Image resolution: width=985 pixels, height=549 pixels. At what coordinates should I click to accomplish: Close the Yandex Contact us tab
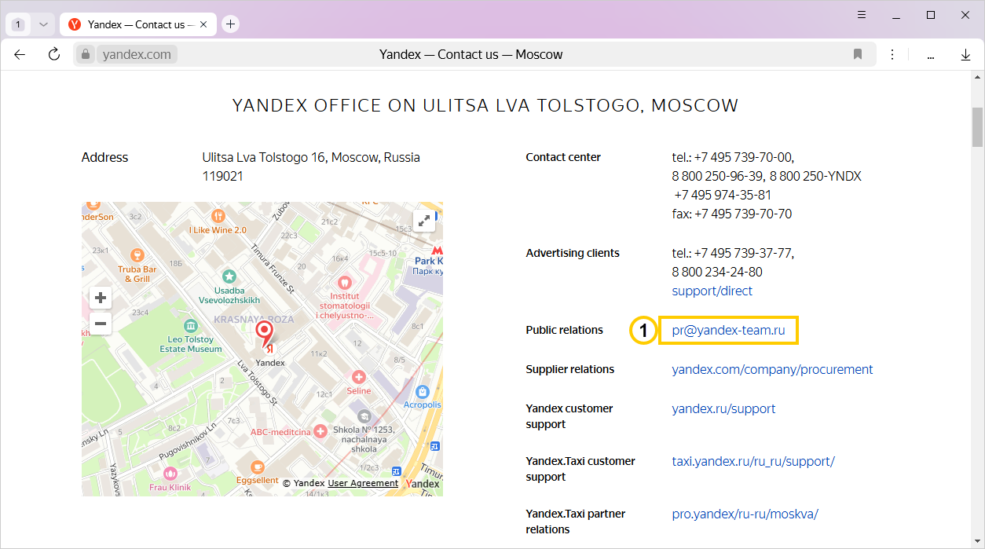204,24
